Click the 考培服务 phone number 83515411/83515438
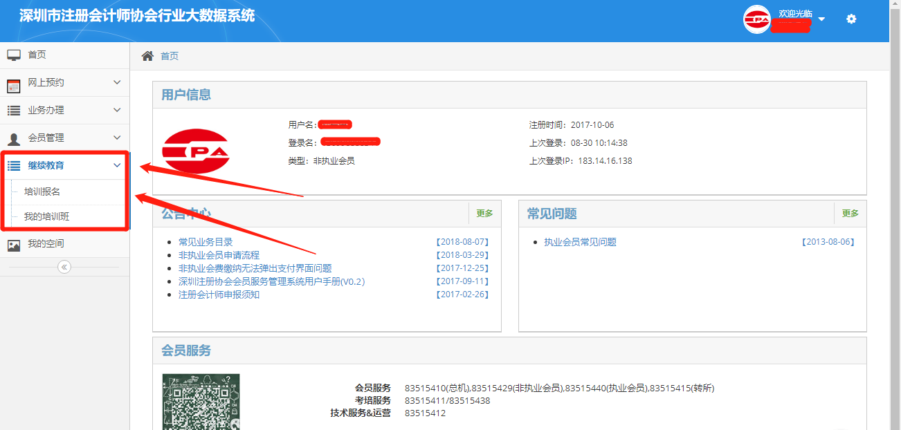901x430 pixels. pos(447,400)
